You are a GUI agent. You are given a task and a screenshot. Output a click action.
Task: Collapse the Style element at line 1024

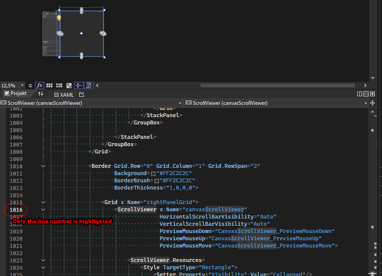[x=43, y=267]
